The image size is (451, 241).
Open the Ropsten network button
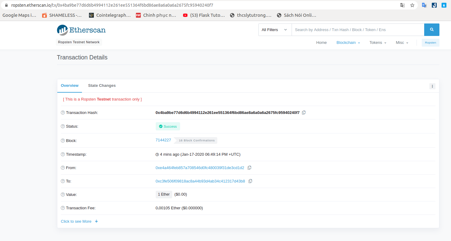coord(431,43)
